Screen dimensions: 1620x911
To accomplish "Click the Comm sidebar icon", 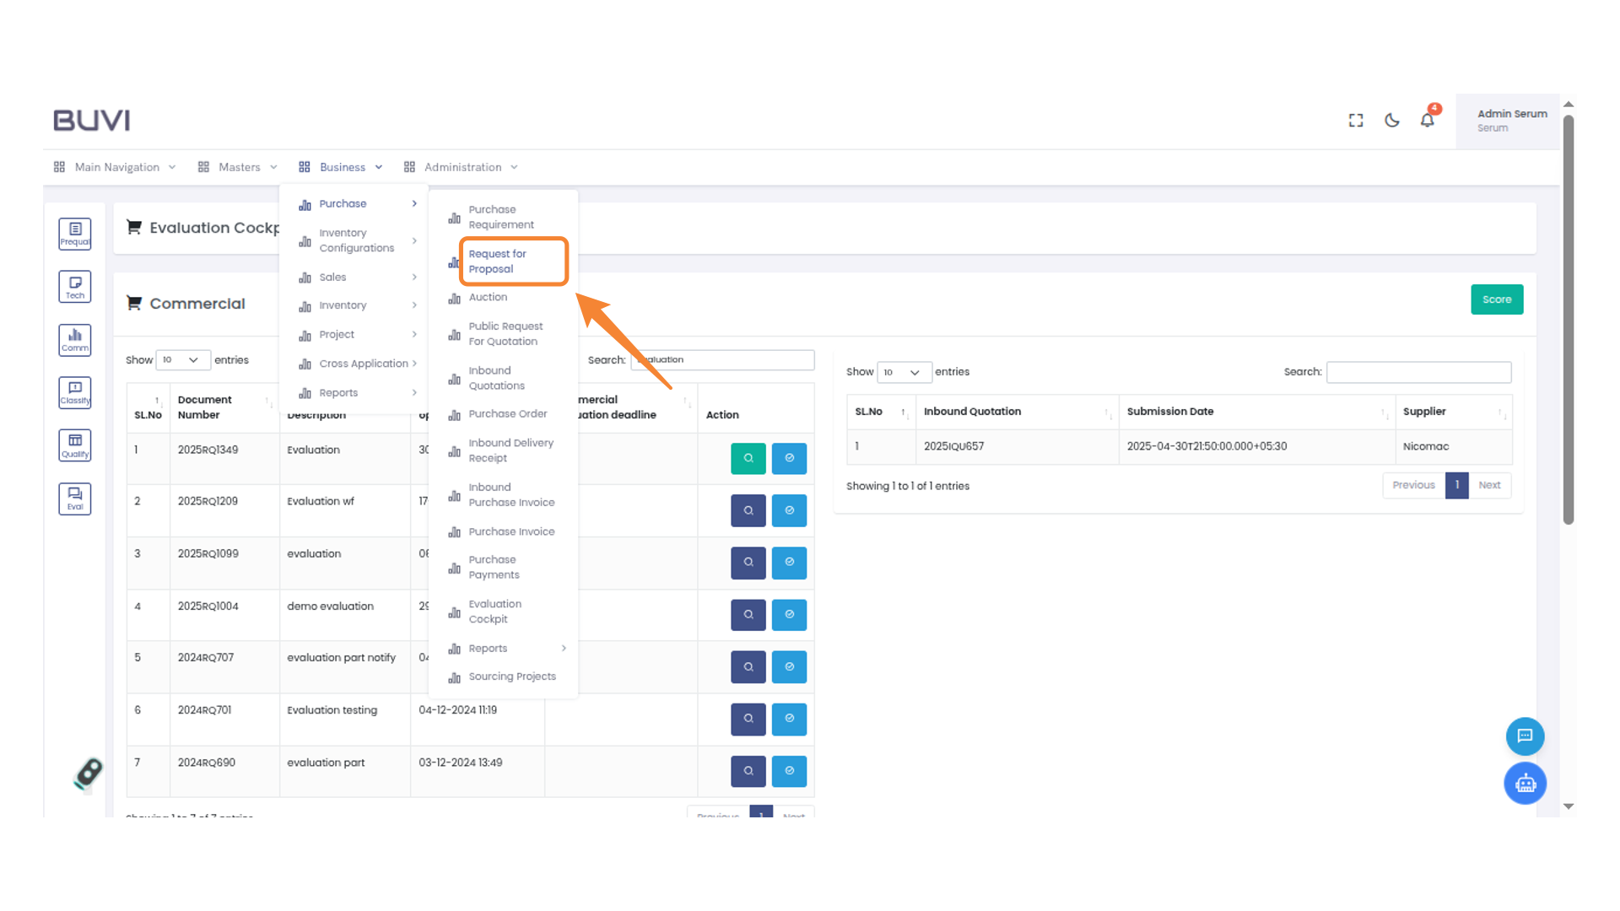I will [x=74, y=340].
